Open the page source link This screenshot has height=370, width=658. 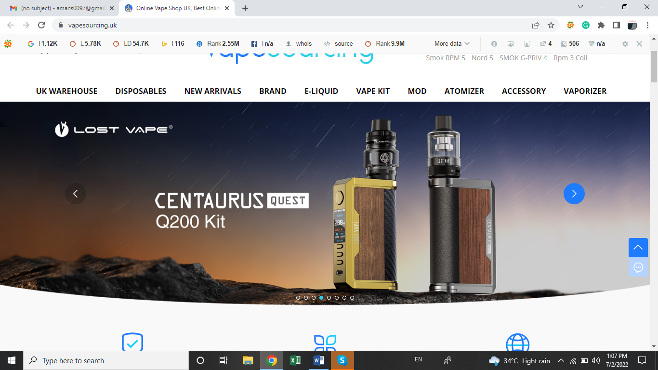[x=344, y=43]
